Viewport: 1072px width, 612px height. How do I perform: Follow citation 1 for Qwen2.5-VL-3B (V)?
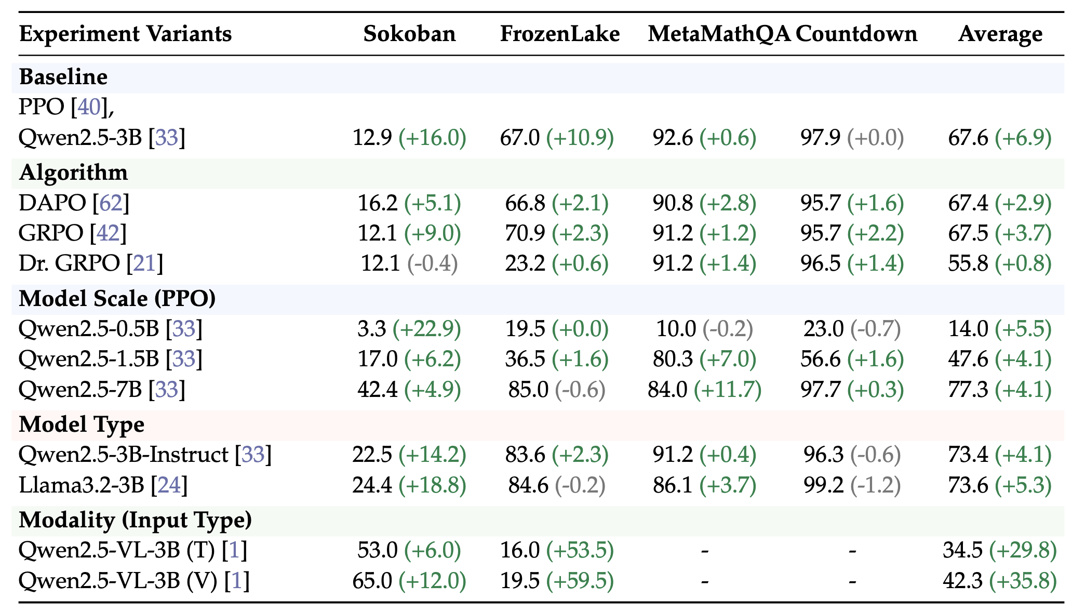point(237,581)
